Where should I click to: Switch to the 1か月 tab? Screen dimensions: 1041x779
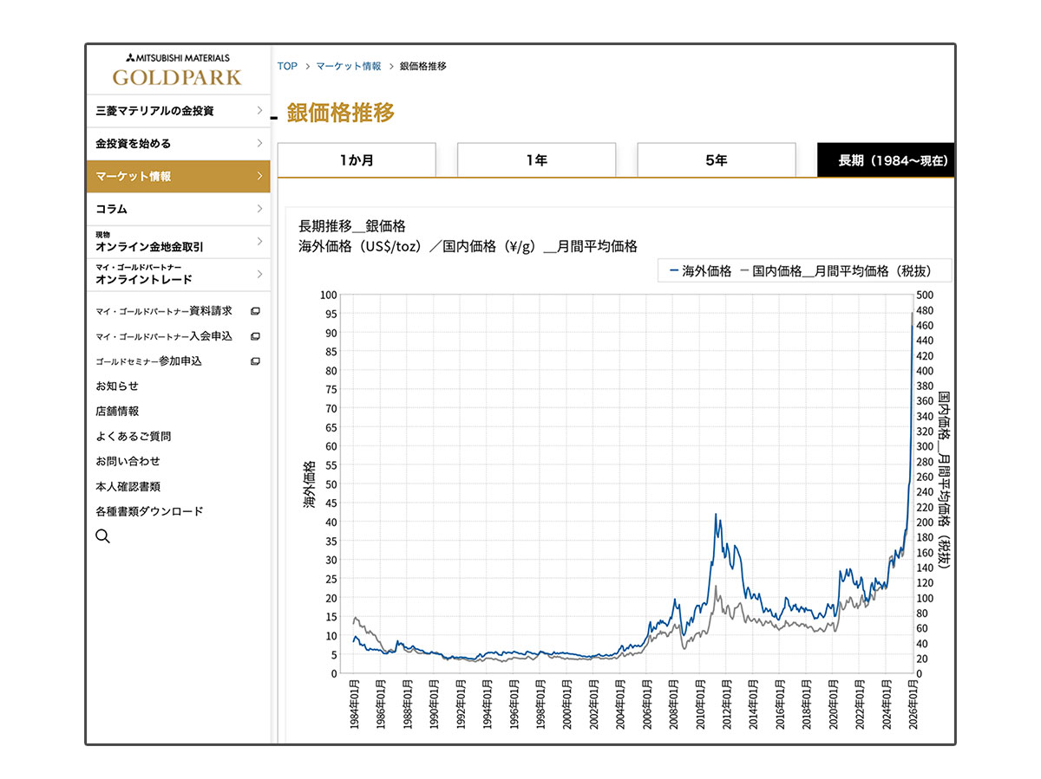click(x=357, y=159)
